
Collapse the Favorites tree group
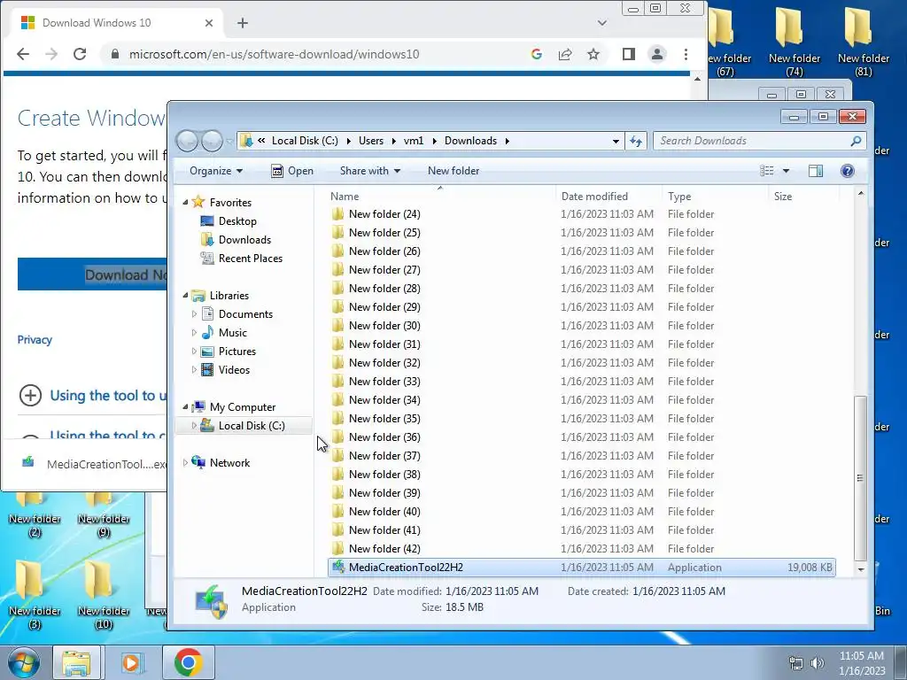185,203
